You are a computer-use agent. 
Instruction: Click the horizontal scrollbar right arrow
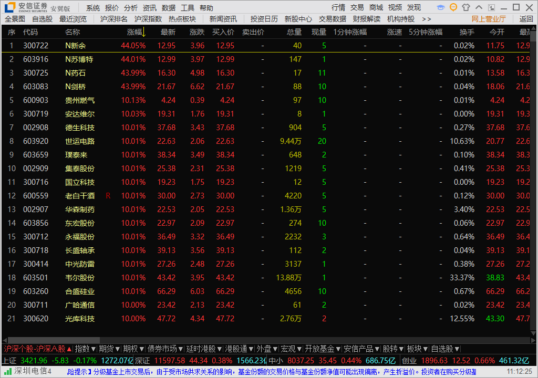click(533, 340)
